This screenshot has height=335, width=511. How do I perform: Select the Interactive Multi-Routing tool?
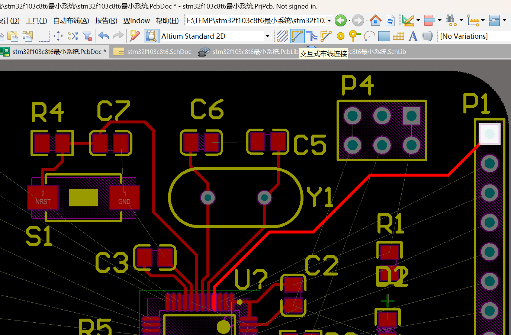point(326,36)
